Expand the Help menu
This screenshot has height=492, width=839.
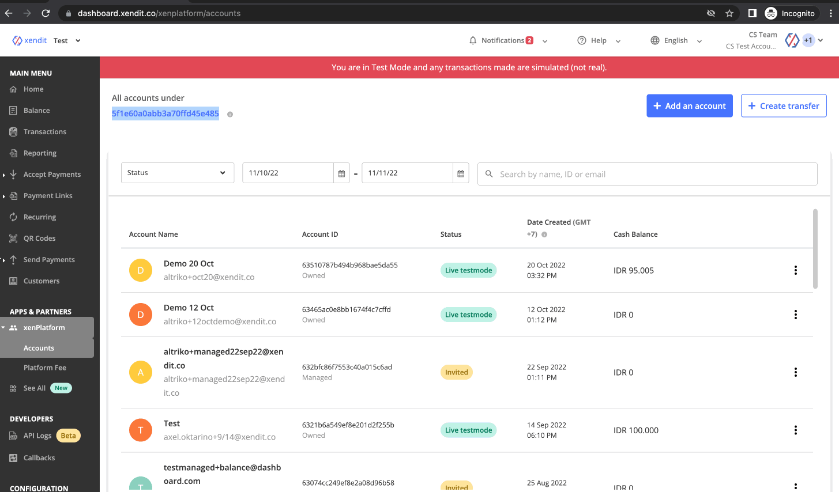coord(599,40)
